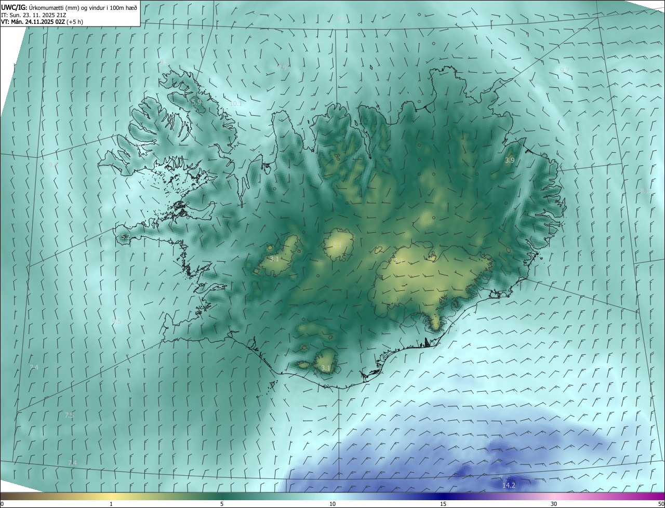This screenshot has height=508, width=665.
Task: Click the 10.1 value label
Action: click(x=236, y=103)
